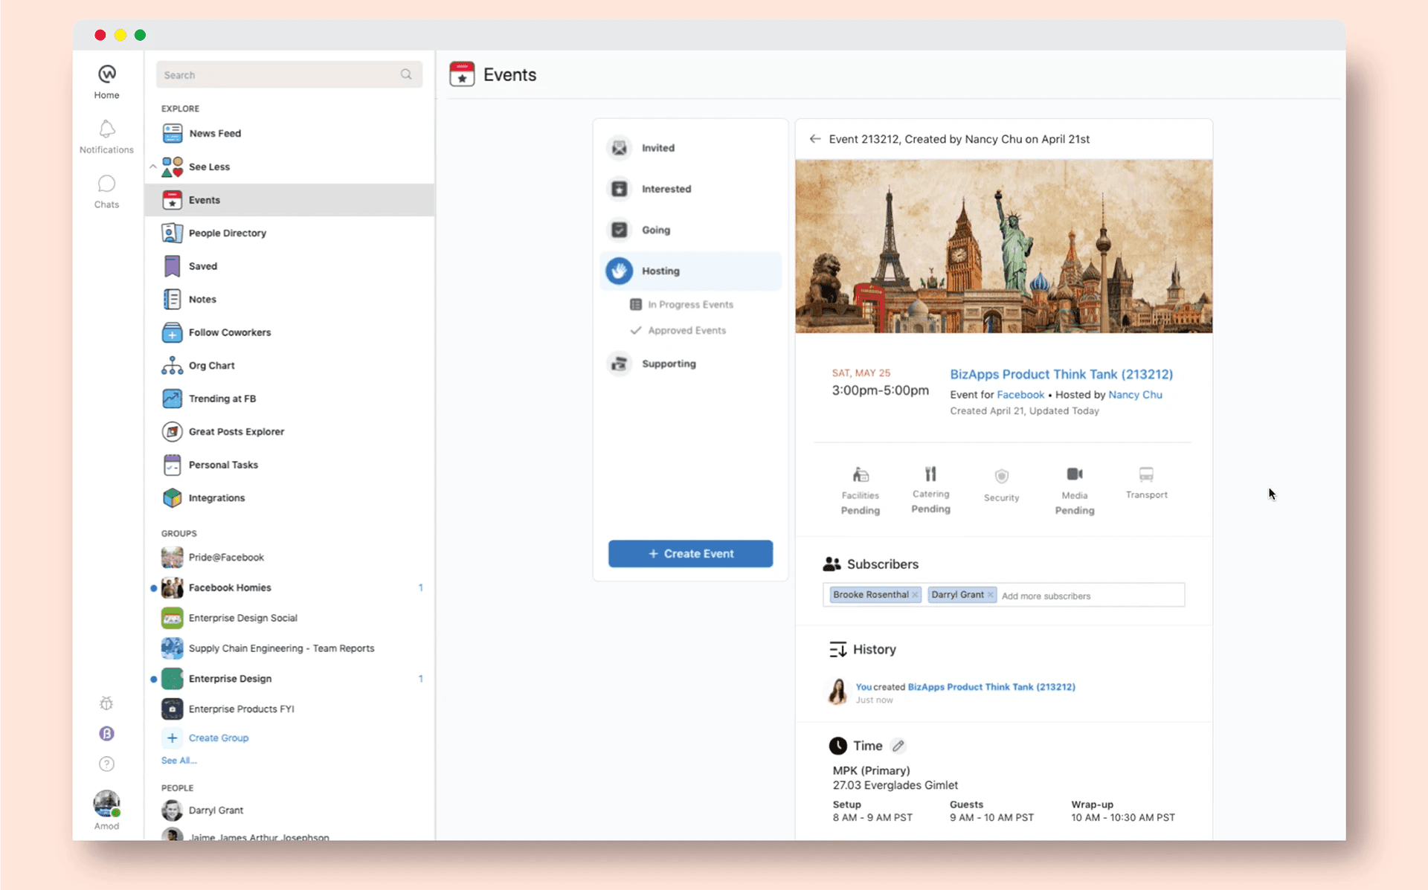
Task: Open the help question mark icon
Action: [x=106, y=764]
